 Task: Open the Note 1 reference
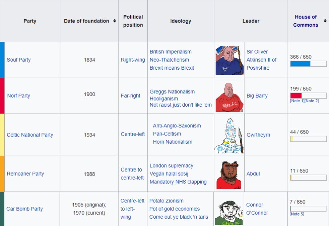[x=297, y=101]
